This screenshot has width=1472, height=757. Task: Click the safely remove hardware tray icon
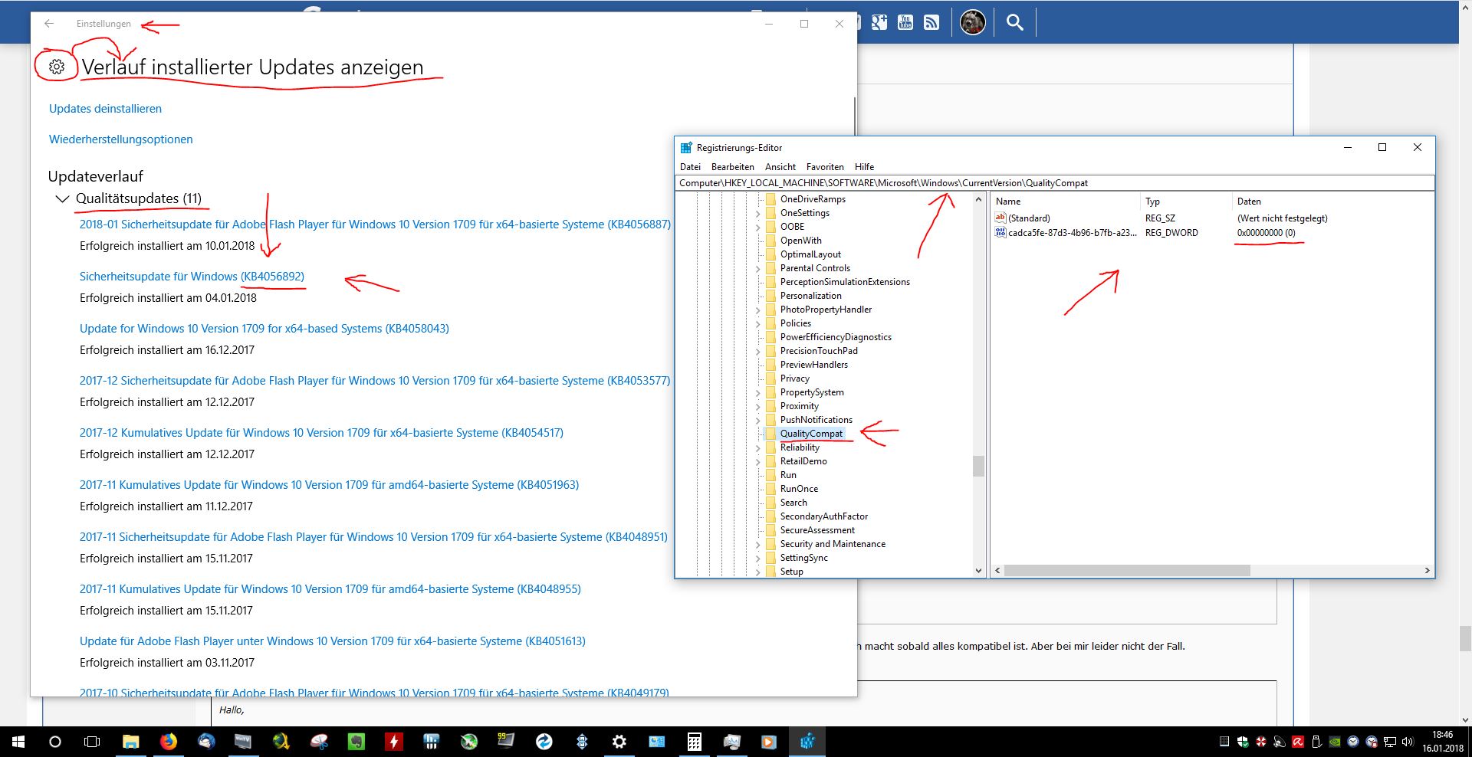click(x=1316, y=742)
